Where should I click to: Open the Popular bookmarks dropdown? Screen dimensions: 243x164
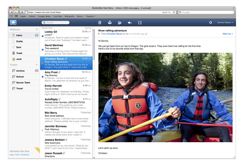pos(91,16)
